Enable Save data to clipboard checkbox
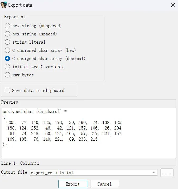178x189 pixels. click(8, 91)
